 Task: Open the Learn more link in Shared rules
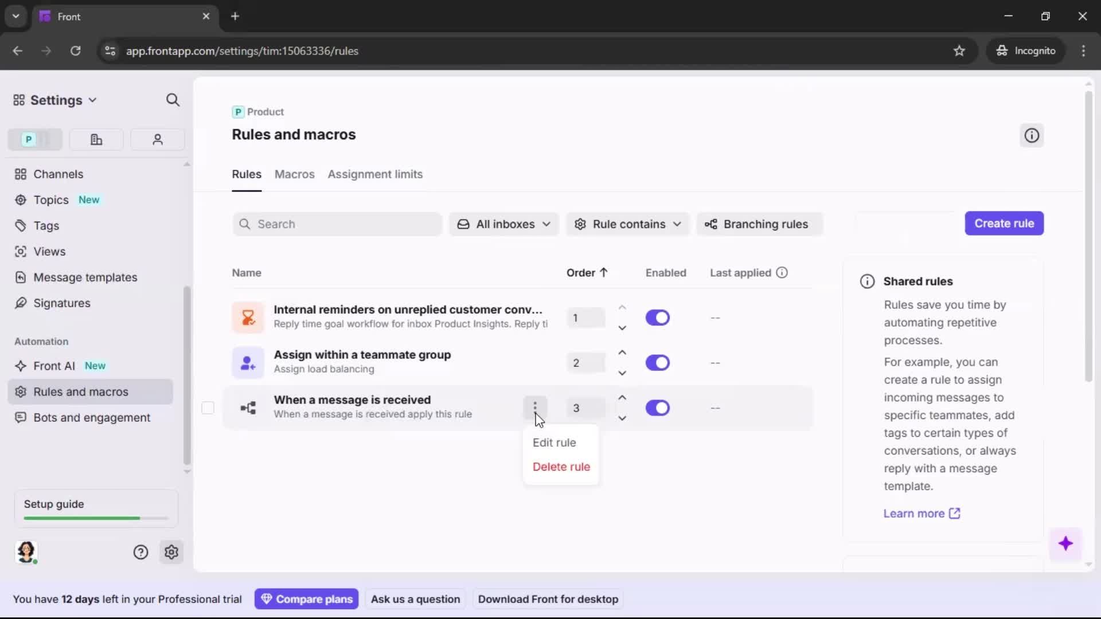(921, 514)
